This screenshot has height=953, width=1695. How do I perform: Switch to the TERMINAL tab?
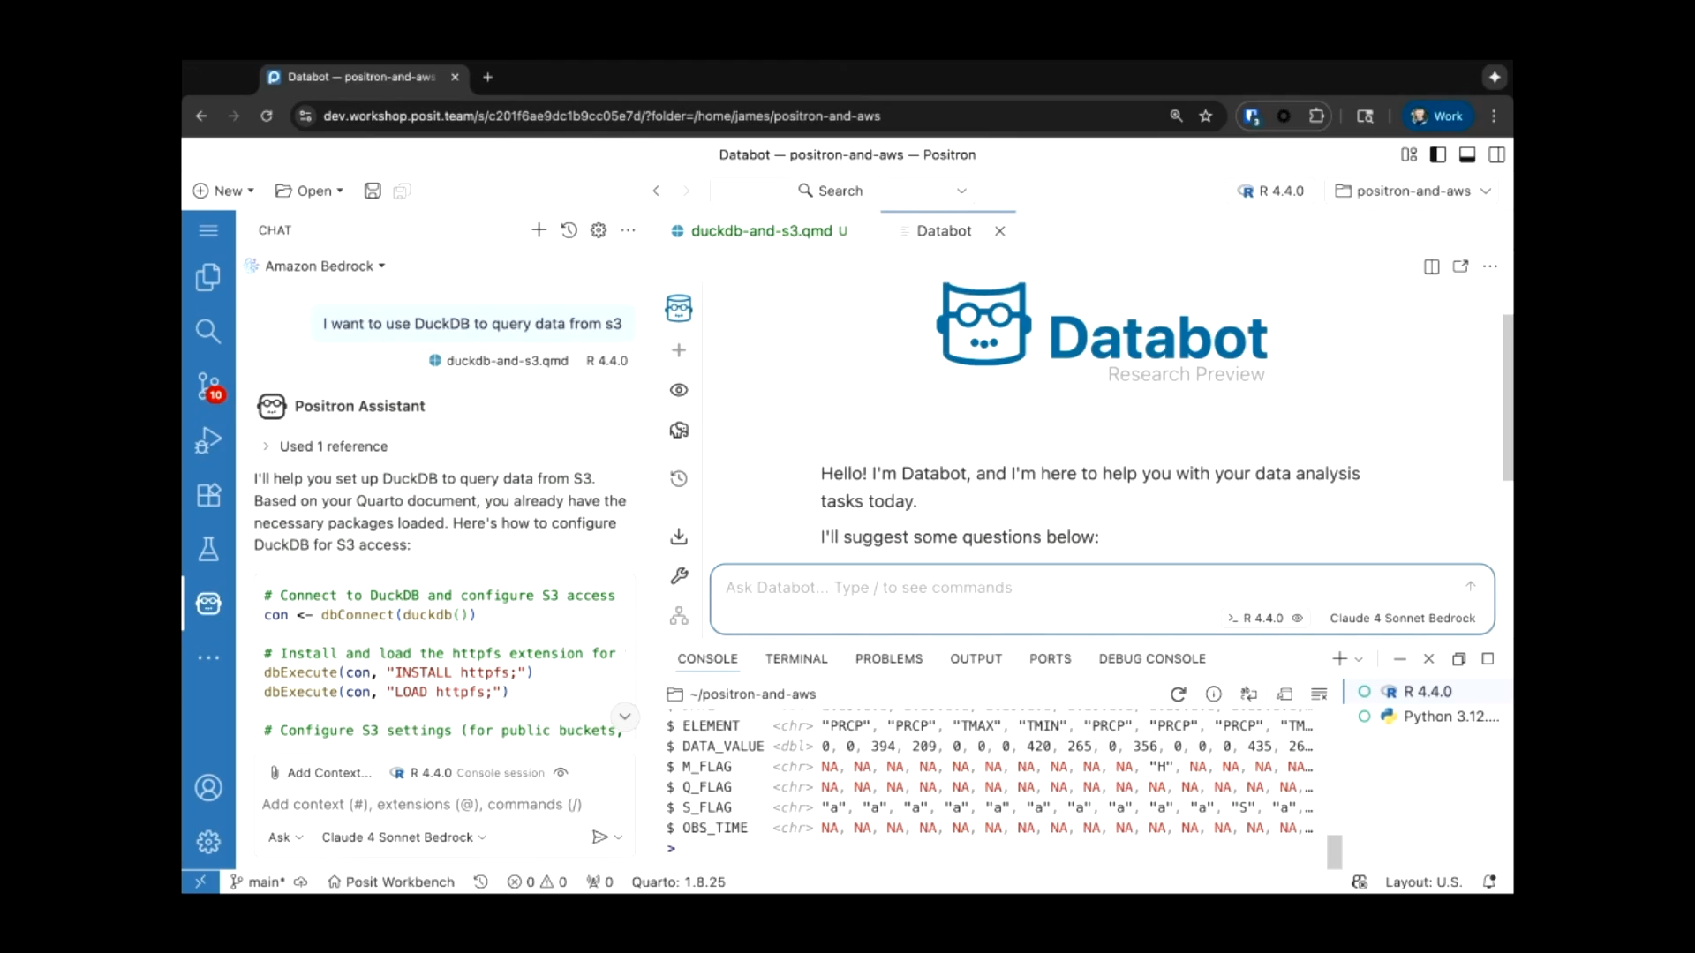click(x=795, y=659)
